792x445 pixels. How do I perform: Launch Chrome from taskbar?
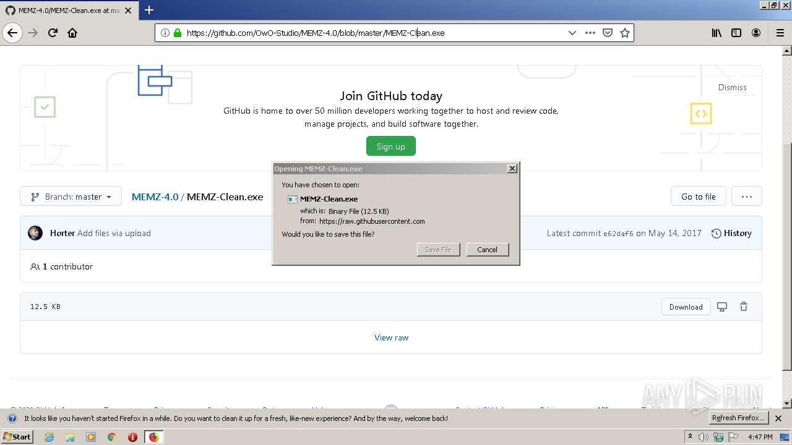(x=112, y=437)
